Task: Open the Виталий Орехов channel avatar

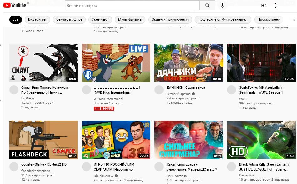Action: coord(159,90)
